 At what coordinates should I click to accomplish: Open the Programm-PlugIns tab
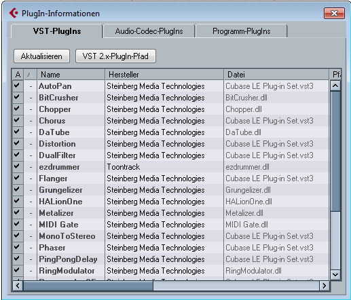click(x=242, y=31)
